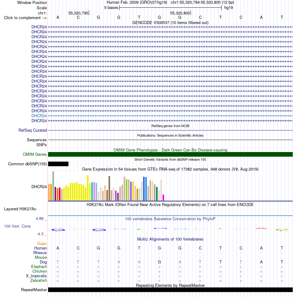Select the Rhesus alignment row label
This screenshot has height=297, width=293.
[40, 253]
